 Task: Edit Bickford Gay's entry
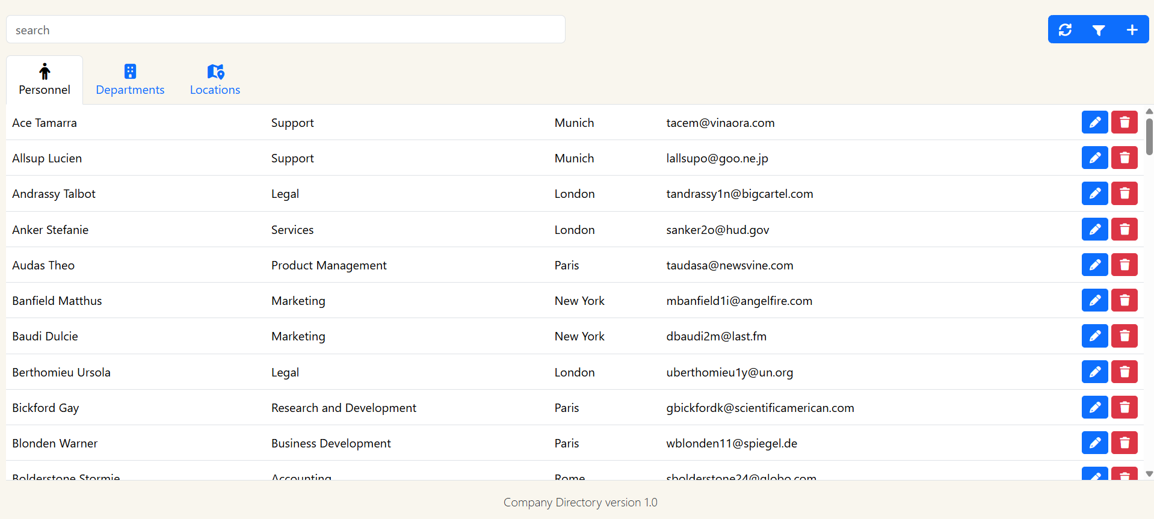tap(1094, 407)
